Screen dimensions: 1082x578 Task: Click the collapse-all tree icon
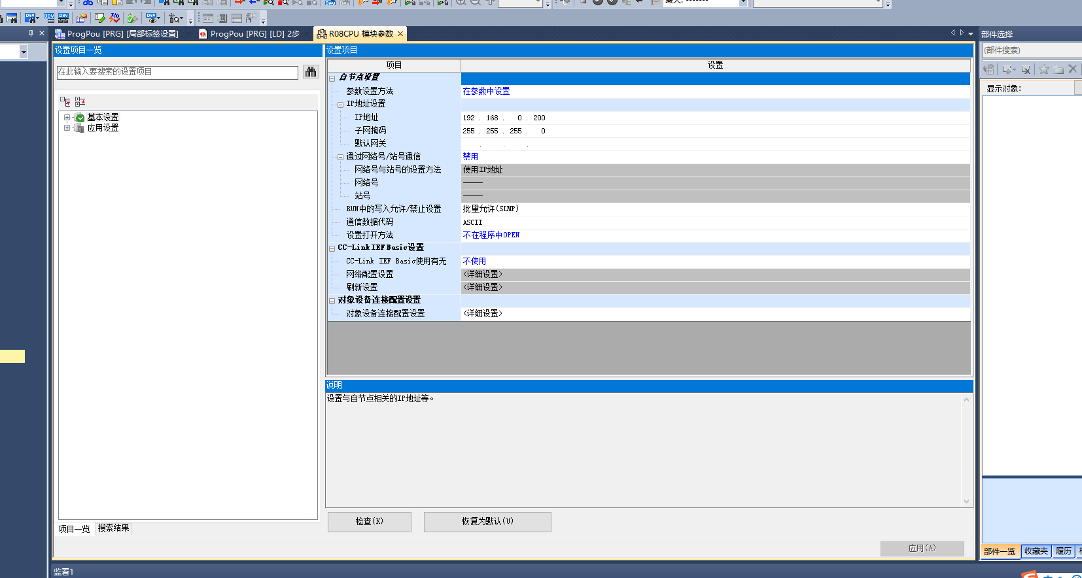coord(80,101)
